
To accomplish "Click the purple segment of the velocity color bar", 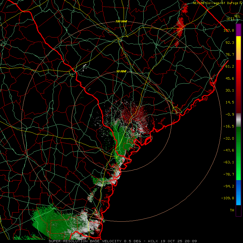I will (x=238, y=30).
